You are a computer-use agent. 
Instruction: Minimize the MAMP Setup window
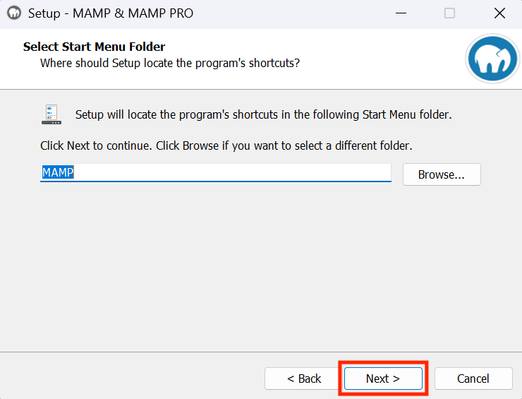pos(401,13)
